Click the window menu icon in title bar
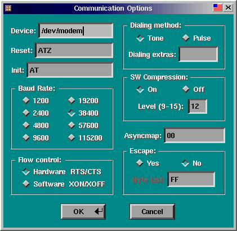Image resolution: width=237 pixels, height=231 pixels. pyautogui.click(x=8, y=8)
